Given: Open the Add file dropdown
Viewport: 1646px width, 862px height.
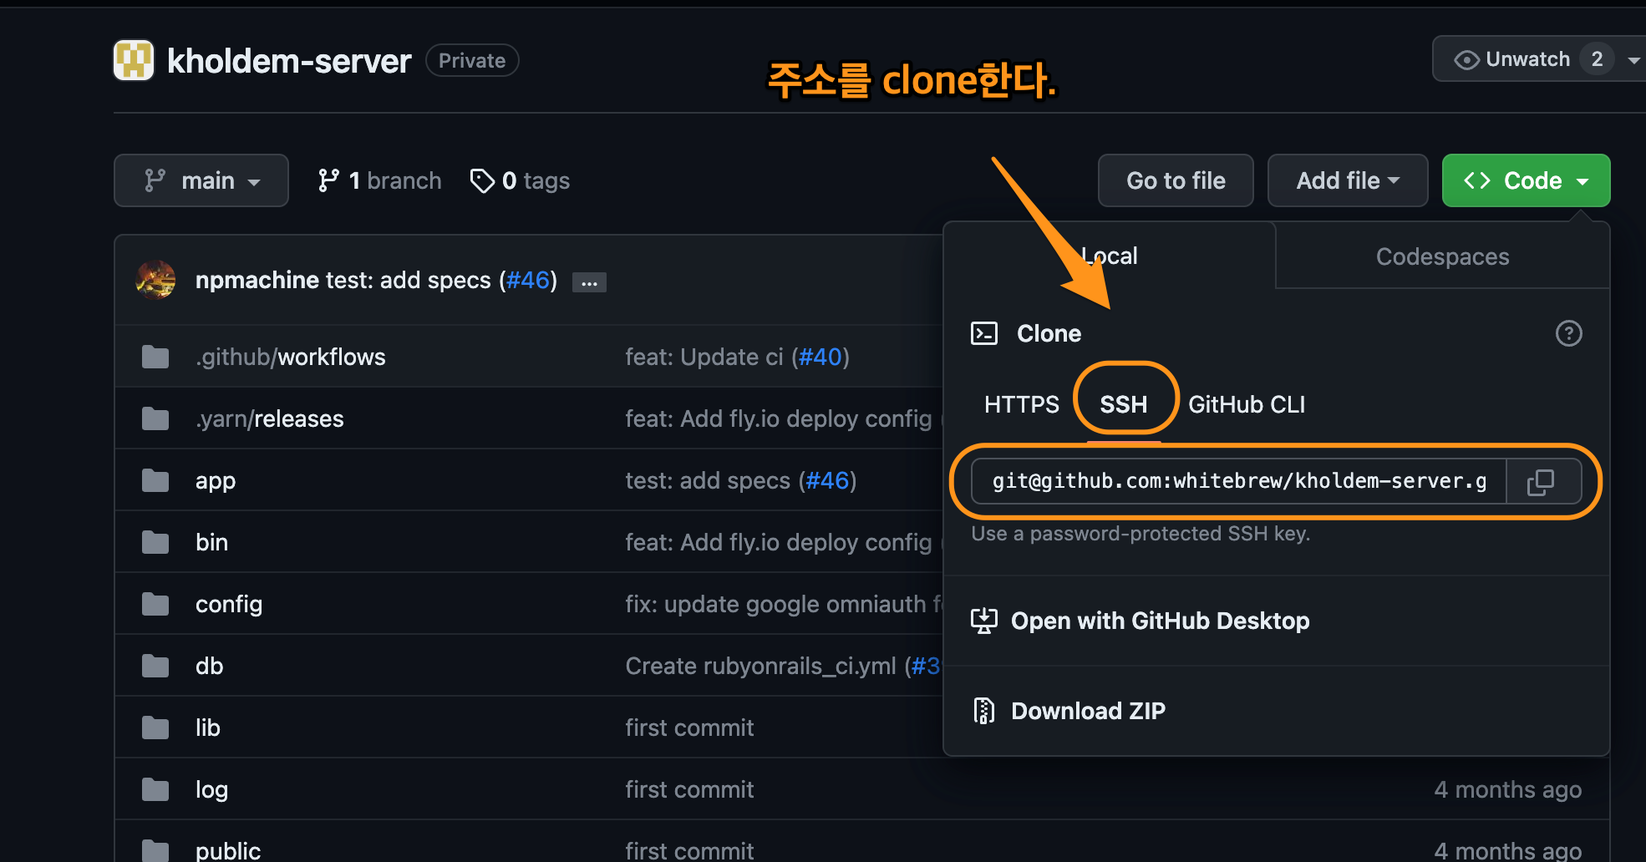Looking at the screenshot, I should pos(1347,180).
